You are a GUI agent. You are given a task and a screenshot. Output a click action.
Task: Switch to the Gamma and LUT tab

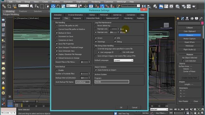click(112, 18)
